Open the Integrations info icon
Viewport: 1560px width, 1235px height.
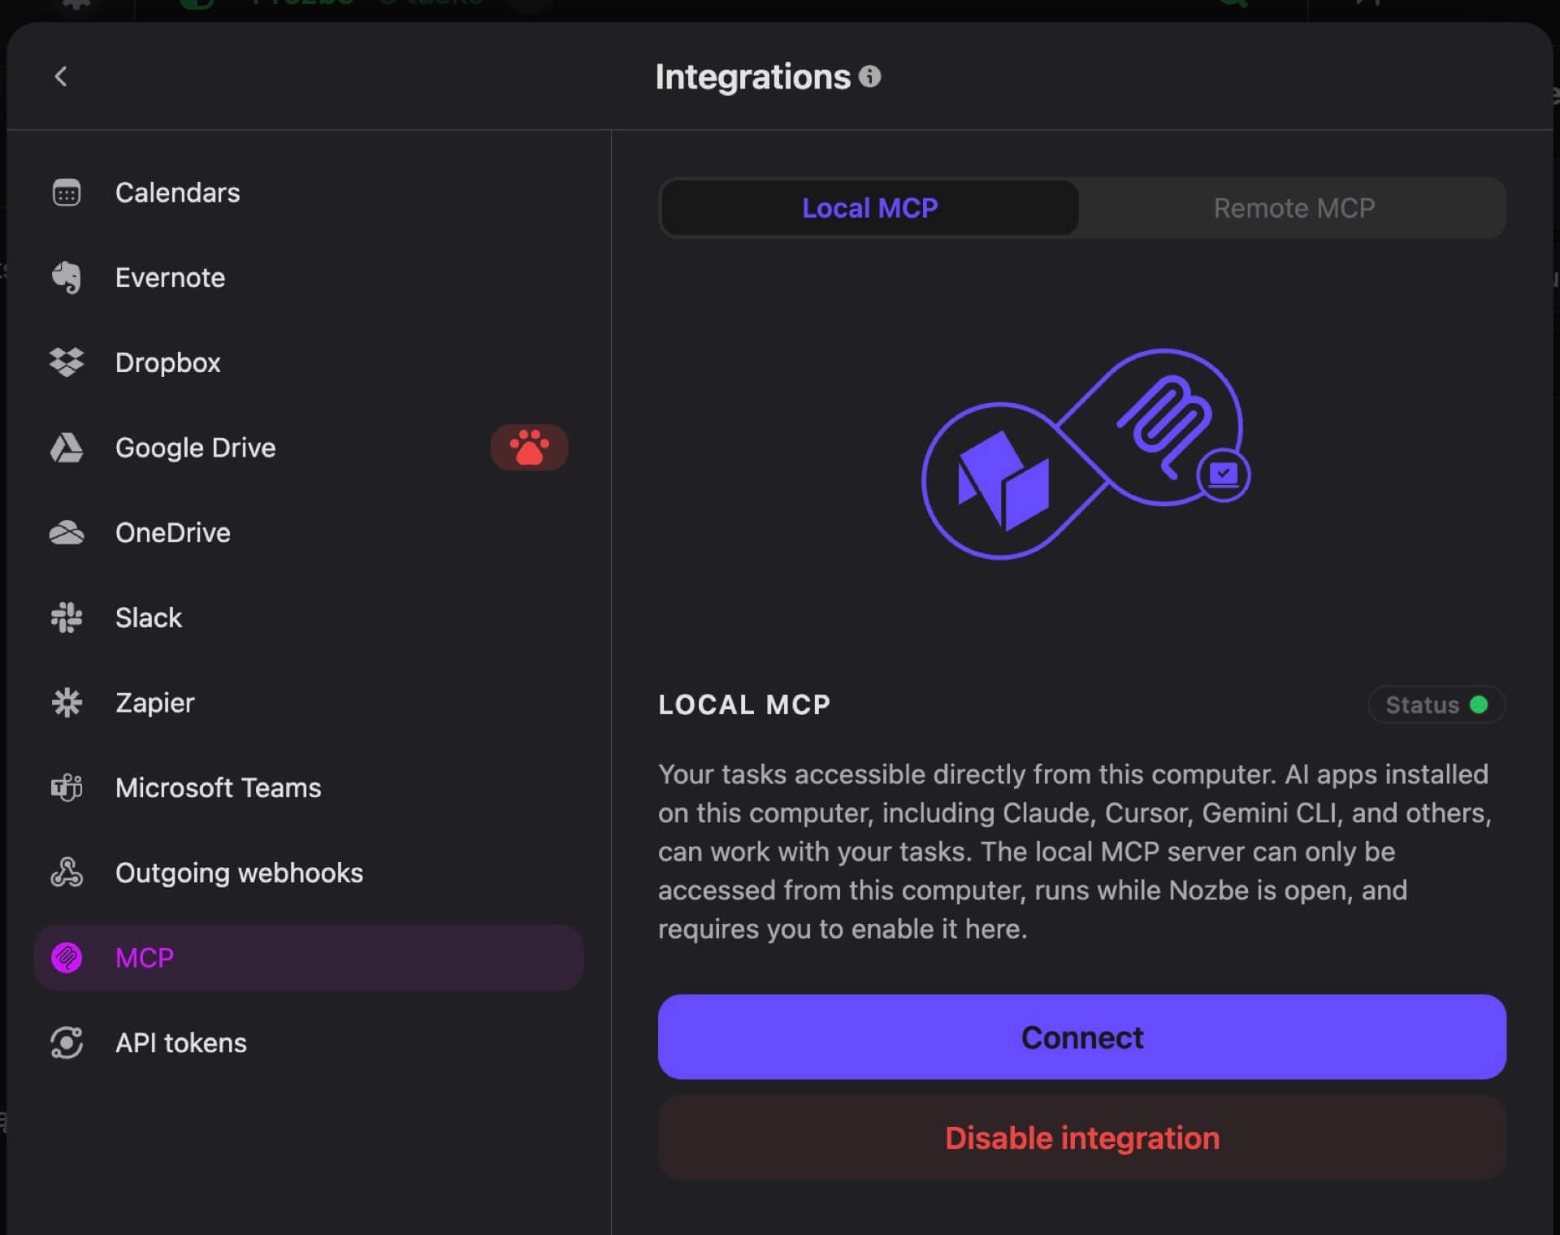click(x=870, y=76)
